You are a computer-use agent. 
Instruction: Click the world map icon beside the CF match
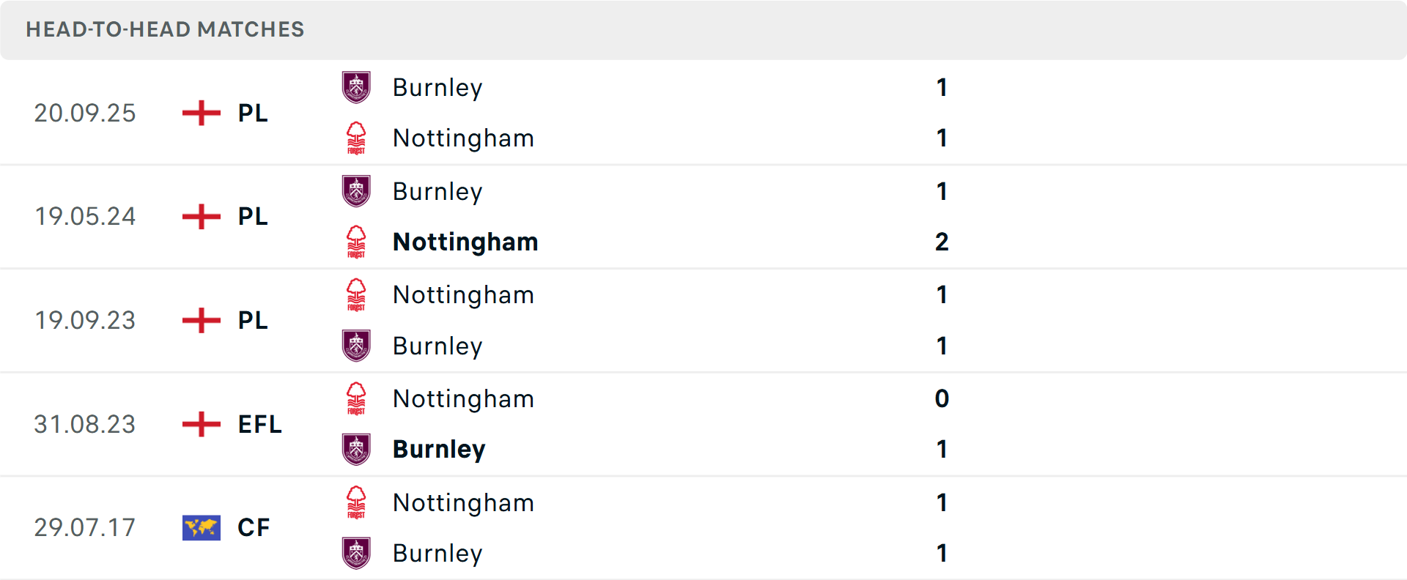tap(200, 527)
